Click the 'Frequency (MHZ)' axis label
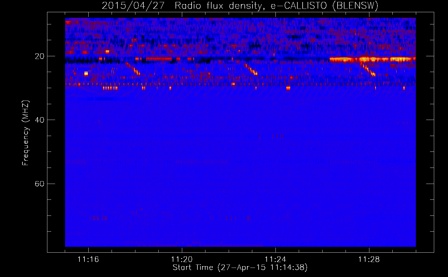 [x=25, y=133]
